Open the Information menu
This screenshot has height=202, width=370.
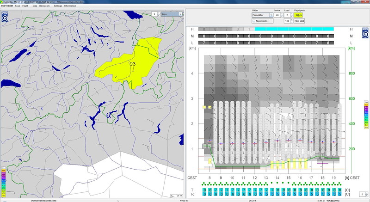tap(70, 6)
